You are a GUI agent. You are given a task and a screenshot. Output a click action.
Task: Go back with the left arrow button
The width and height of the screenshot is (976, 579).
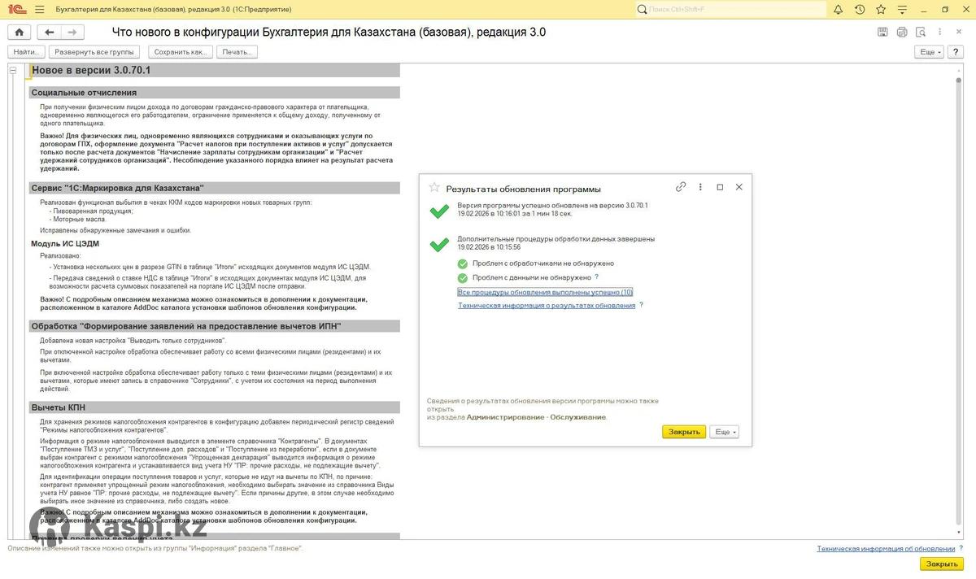(x=50, y=33)
